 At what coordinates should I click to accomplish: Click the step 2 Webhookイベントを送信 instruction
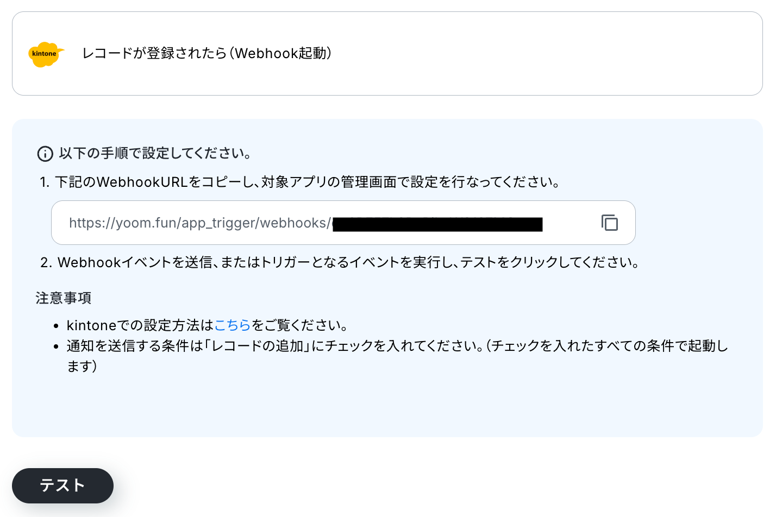tap(340, 262)
